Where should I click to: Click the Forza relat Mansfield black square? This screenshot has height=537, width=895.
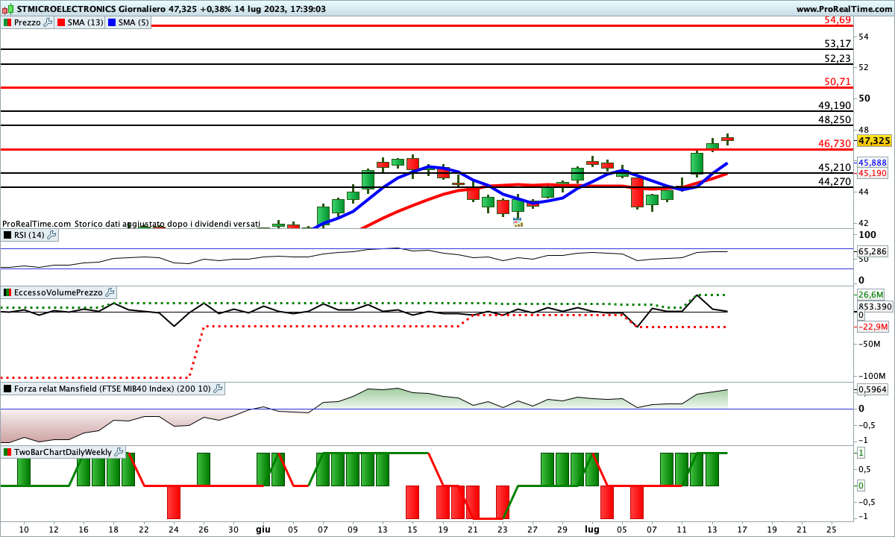7,389
